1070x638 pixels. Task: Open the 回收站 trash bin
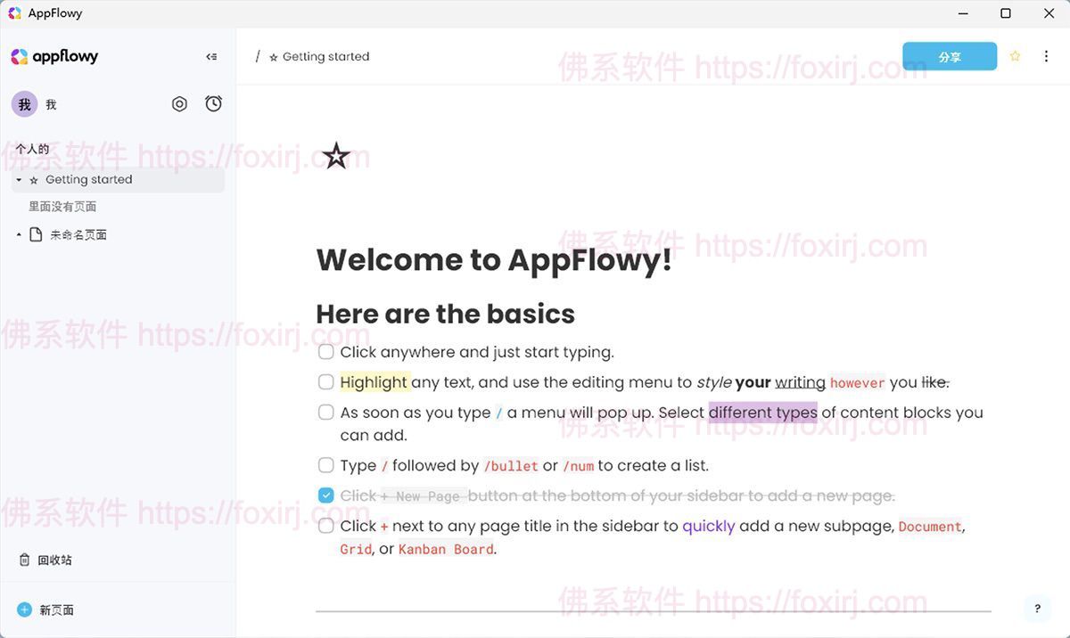pyautogui.click(x=53, y=560)
